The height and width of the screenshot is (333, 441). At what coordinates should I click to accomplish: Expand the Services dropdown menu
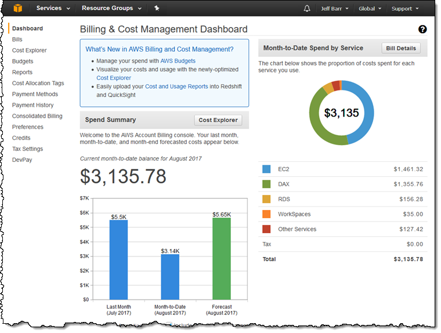pos(53,9)
